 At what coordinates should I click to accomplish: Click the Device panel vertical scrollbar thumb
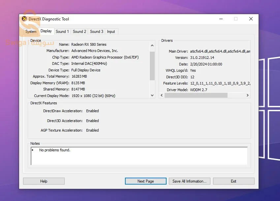tap(152, 66)
